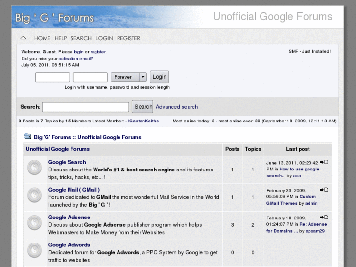Viewport: 356px width, 267px height.
Task: Click the Search button
Action: pos(142,107)
